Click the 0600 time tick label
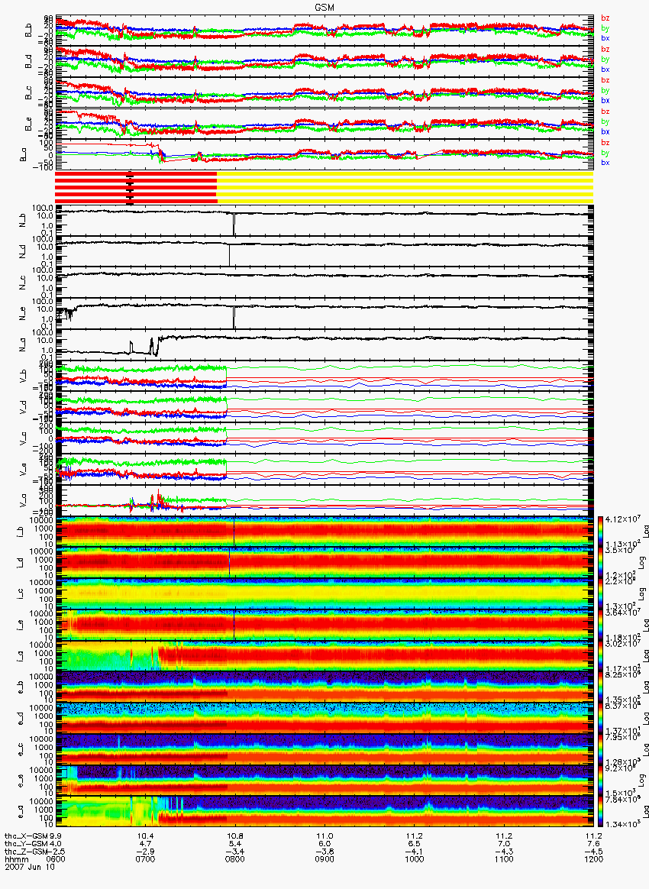The height and width of the screenshot is (889, 649). [x=56, y=859]
